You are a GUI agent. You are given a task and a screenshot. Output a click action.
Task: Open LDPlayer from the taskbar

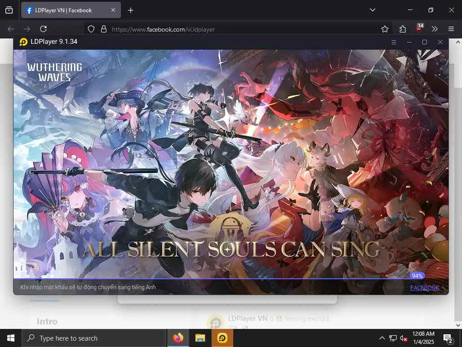222,338
